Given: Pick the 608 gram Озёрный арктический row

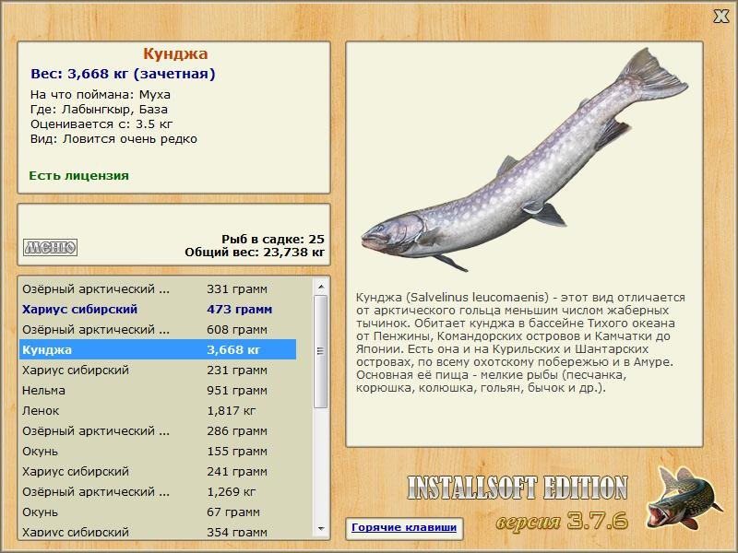Looking at the screenshot, I should pyautogui.click(x=157, y=330).
